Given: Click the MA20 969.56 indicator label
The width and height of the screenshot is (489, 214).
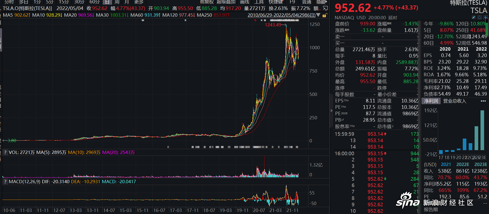Looking at the screenshot, I should click(79, 15).
